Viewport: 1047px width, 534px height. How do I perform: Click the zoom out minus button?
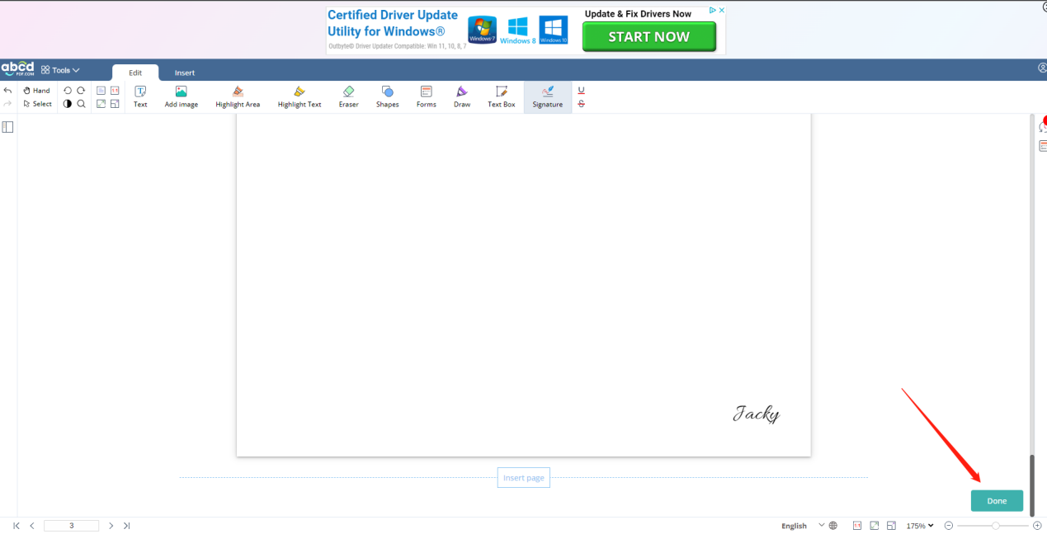click(x=949, y=526)
